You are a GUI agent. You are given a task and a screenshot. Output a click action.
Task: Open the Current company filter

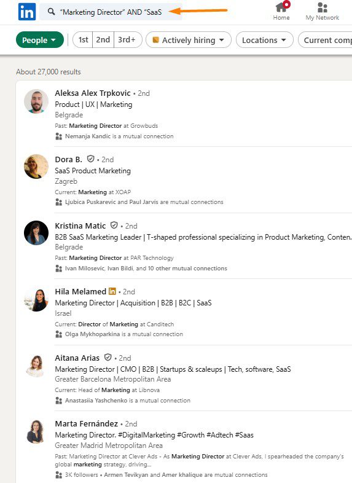pyautogui.click(x=326, y=40)
